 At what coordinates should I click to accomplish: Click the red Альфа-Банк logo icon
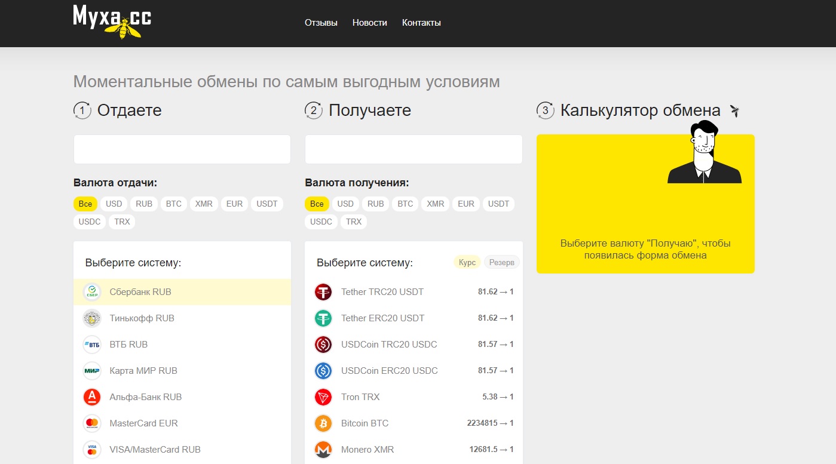click(x=92, y=397)
